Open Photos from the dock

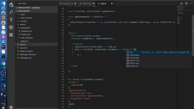pyautogui.click(x=3, y=23)
